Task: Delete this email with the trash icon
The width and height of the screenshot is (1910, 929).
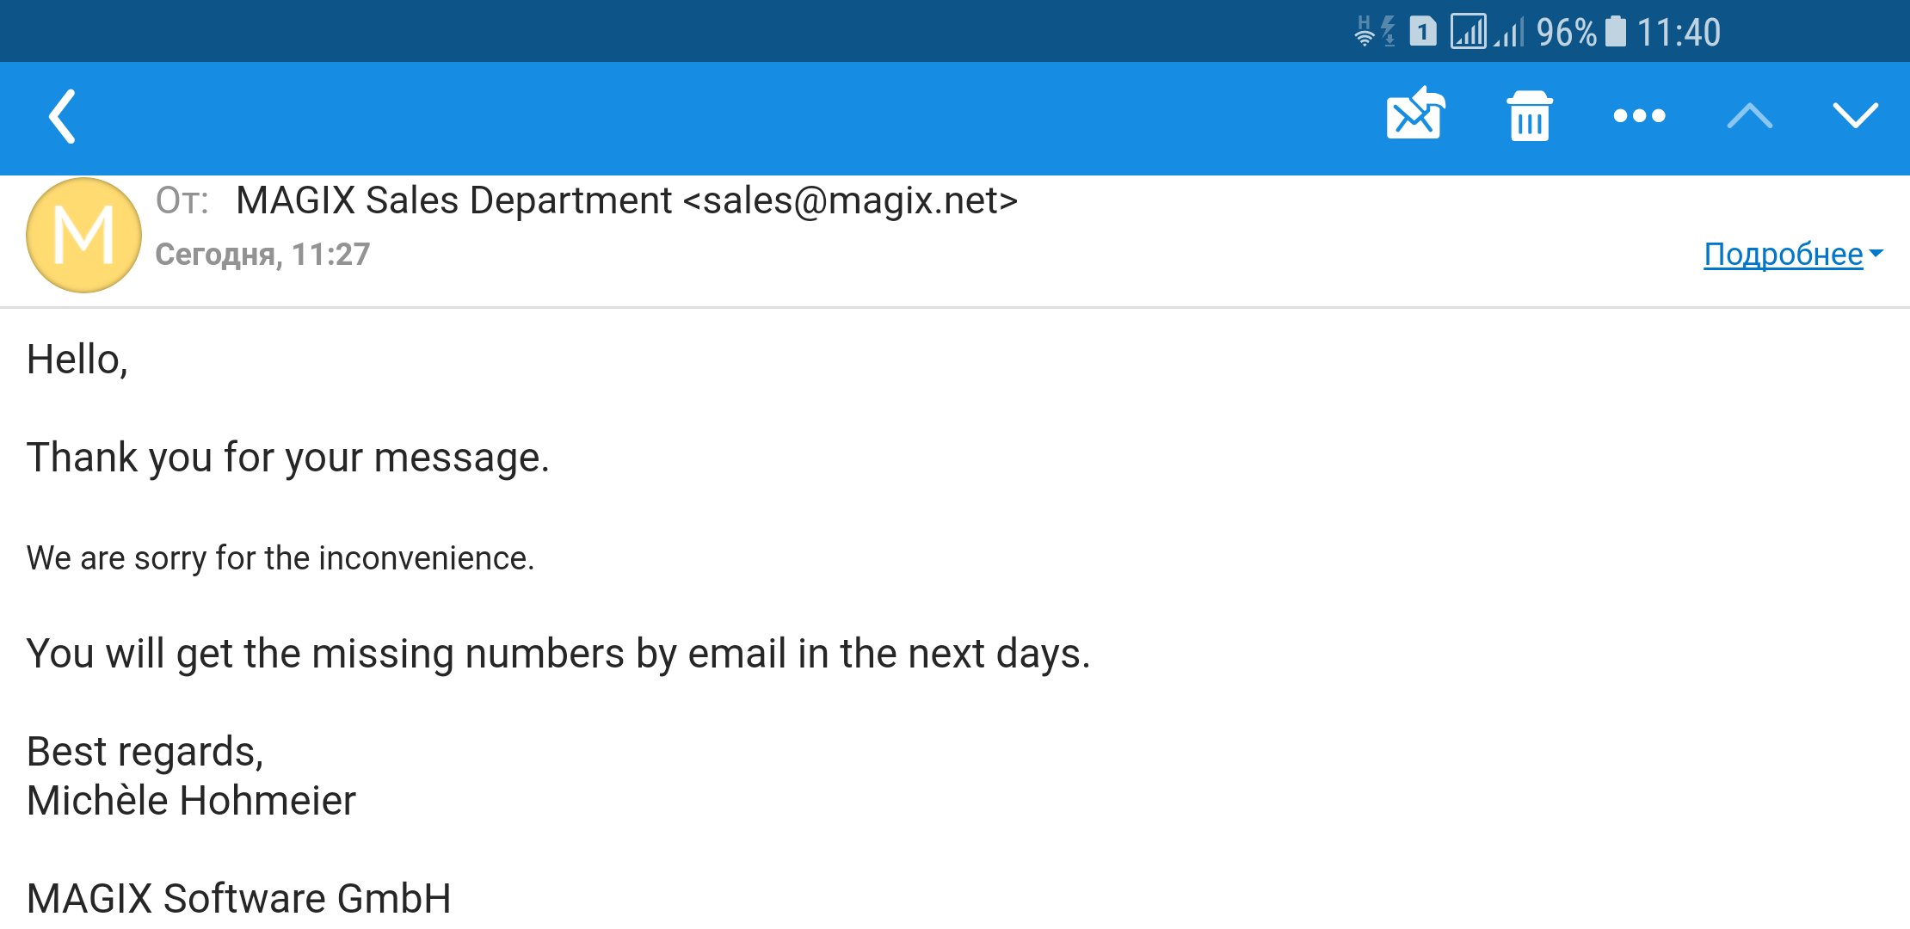Action: (1529, 116)
